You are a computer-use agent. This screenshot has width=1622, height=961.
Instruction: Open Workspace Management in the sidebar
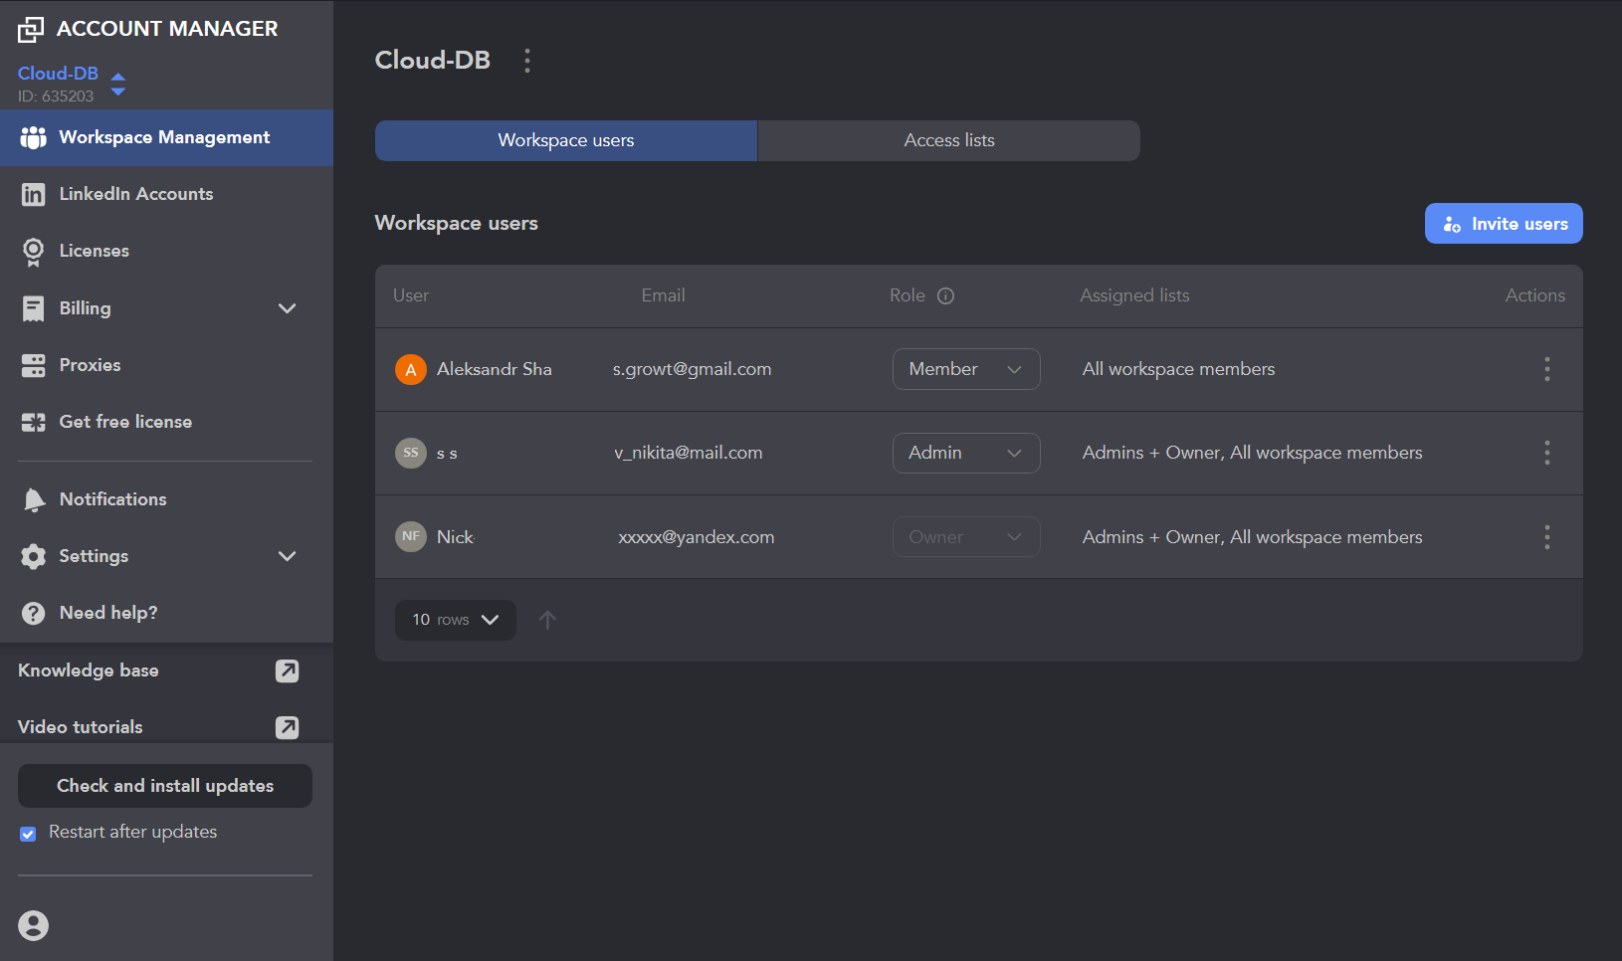tap(166, 137)
